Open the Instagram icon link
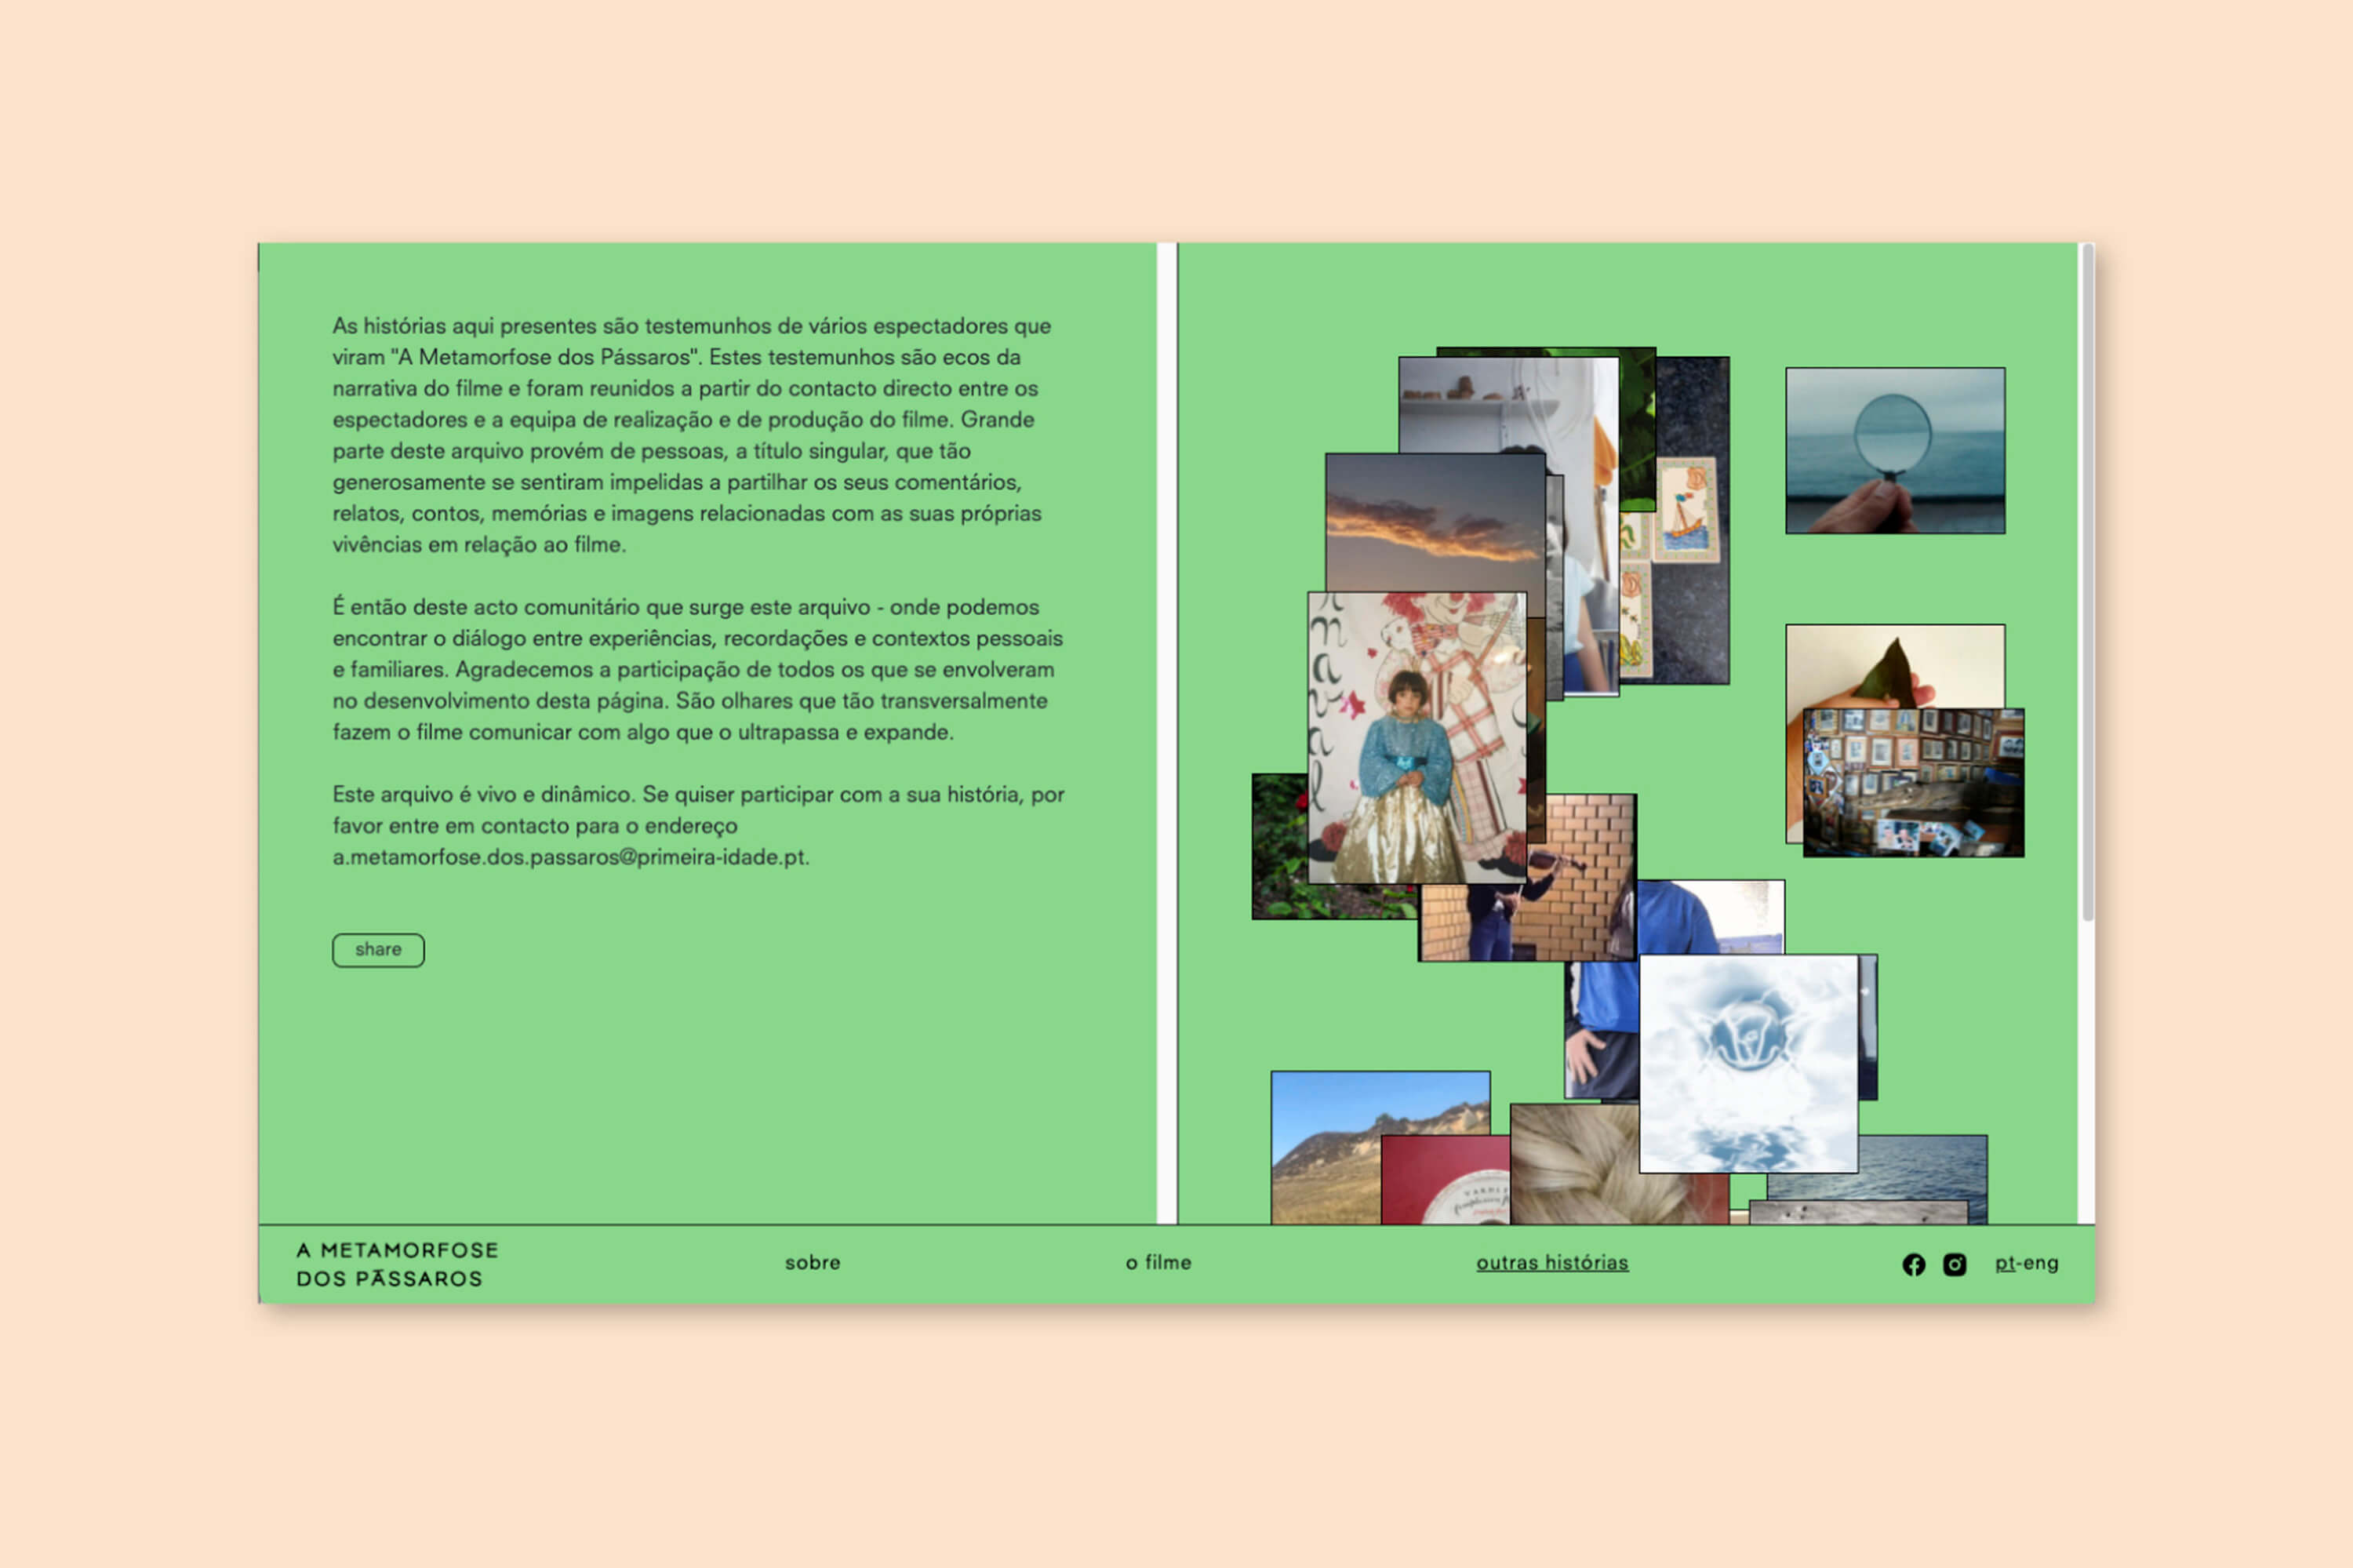The height and width of the screenshot is (1568, 2353). pyautogui.click(x=1954, y=1264)
